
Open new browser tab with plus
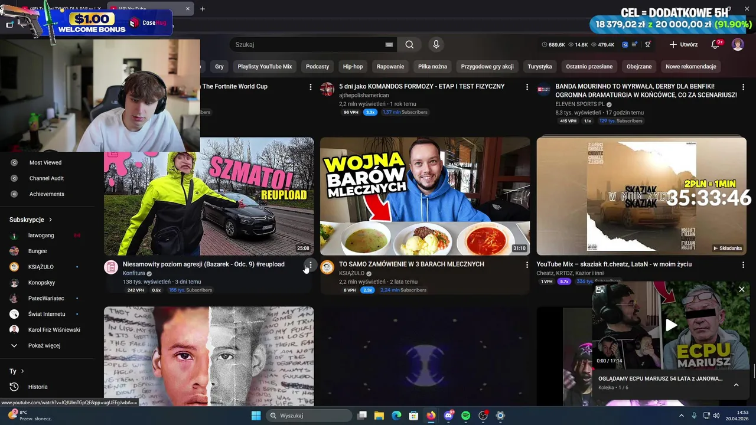point(203,9)
